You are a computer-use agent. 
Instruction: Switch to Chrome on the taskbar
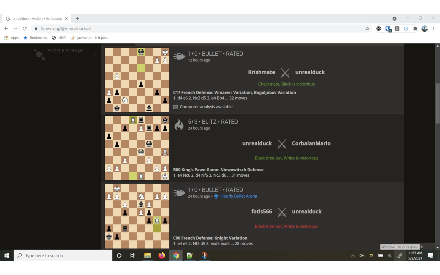(176, 255)
